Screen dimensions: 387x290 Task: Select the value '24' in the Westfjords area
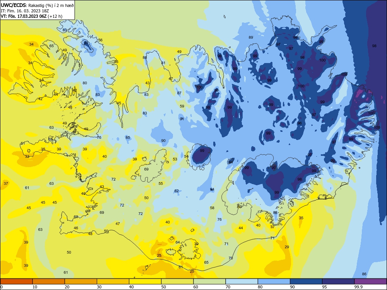41,80
